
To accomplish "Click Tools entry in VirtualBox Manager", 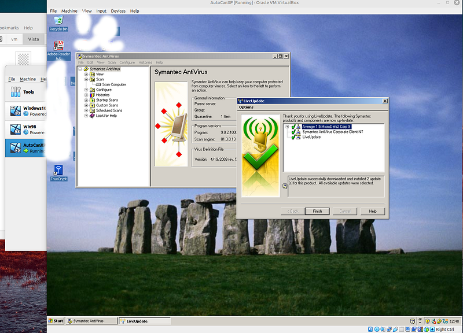I will (26, 92).
